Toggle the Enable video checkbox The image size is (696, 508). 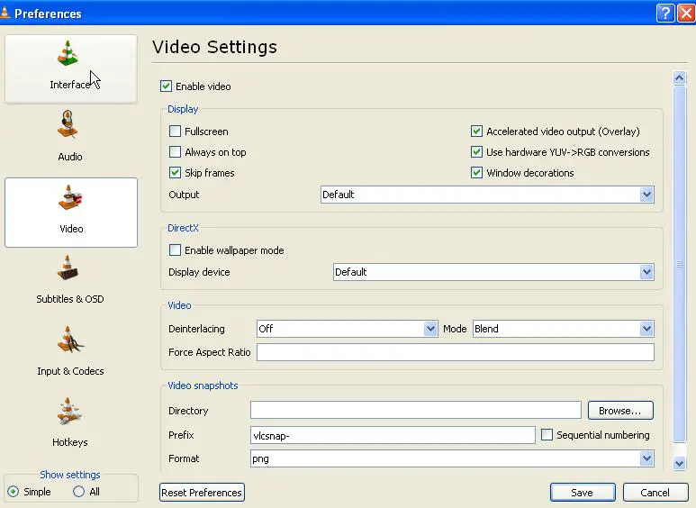(x=166, y=86)
